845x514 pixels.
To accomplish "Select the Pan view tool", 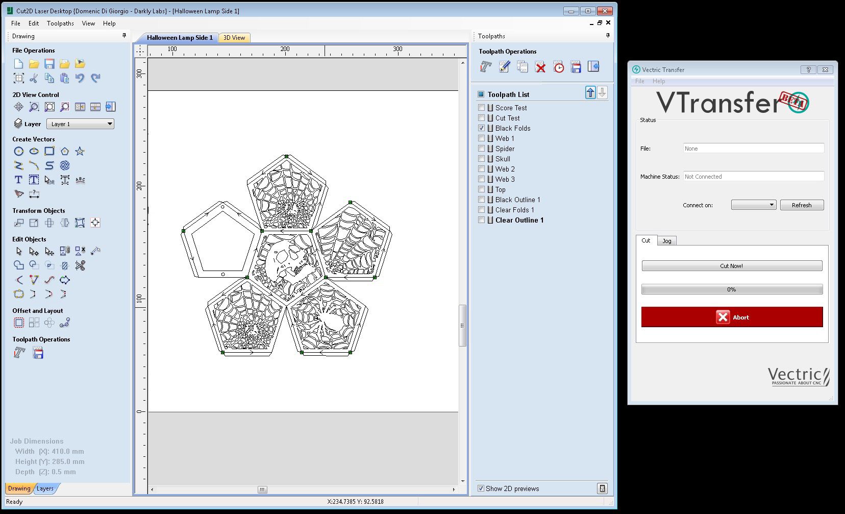I will point(19,107).
